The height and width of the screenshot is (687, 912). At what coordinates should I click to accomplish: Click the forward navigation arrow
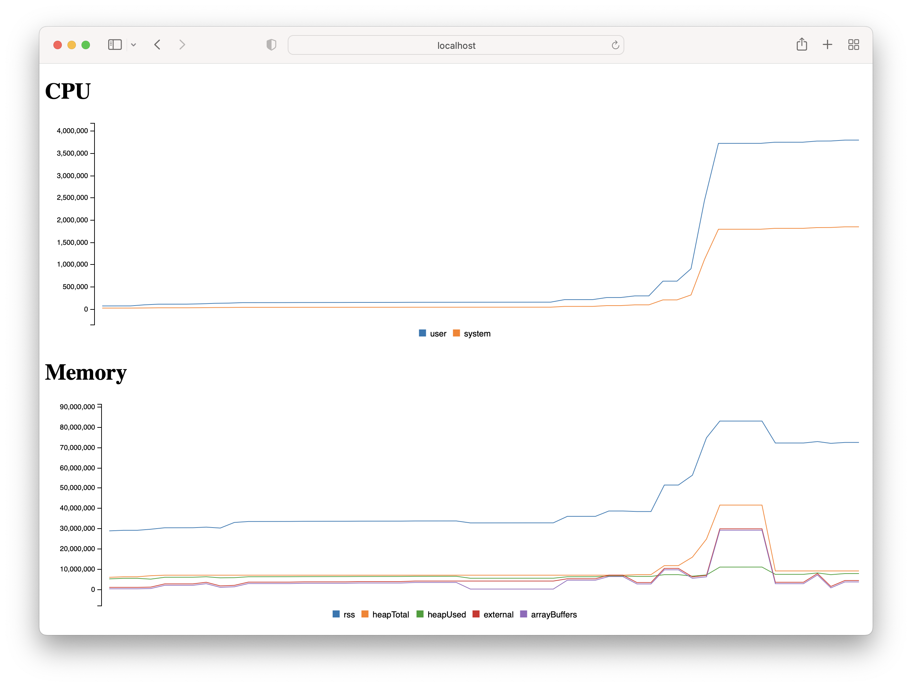point(182,45)
